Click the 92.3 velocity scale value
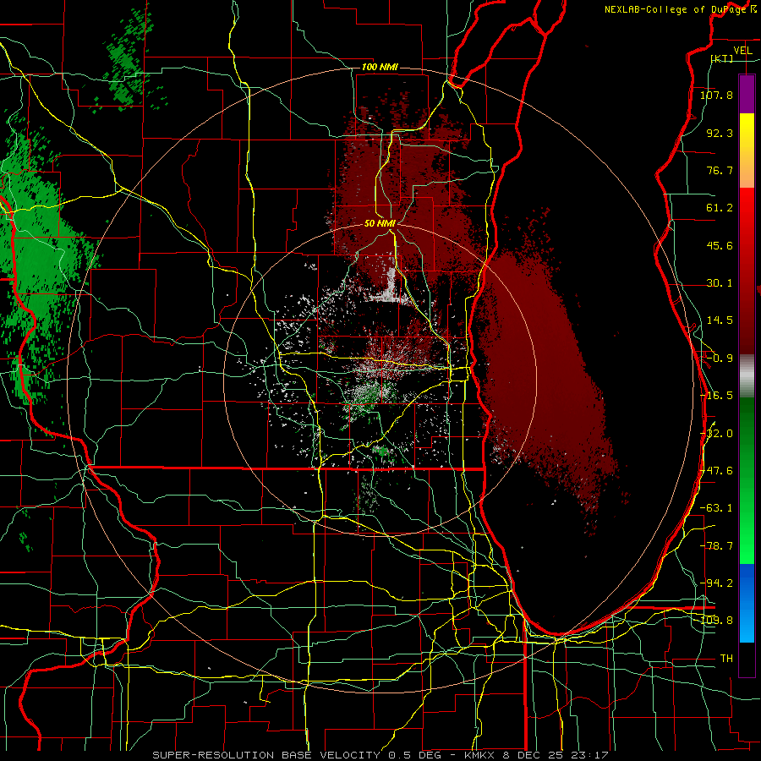Viewport: 761px width, 761px height. click(x=720, y=133)
